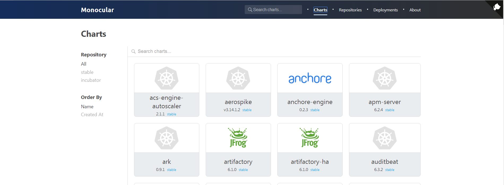
Task: Click the Helm wheel icon for aerospike
Action: (238, 78)
